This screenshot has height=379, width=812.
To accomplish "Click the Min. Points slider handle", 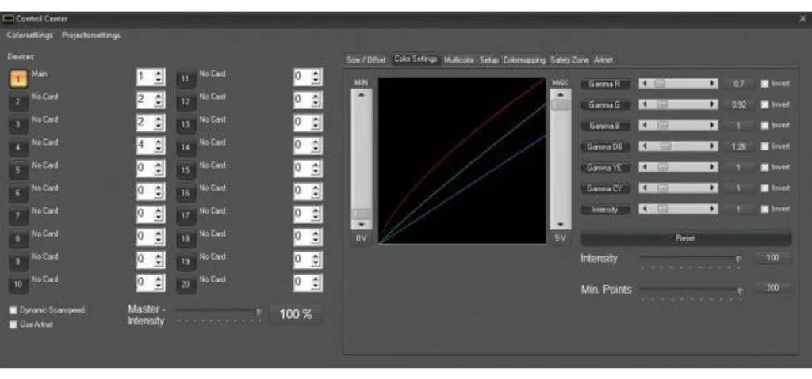I will coord(740,291).
